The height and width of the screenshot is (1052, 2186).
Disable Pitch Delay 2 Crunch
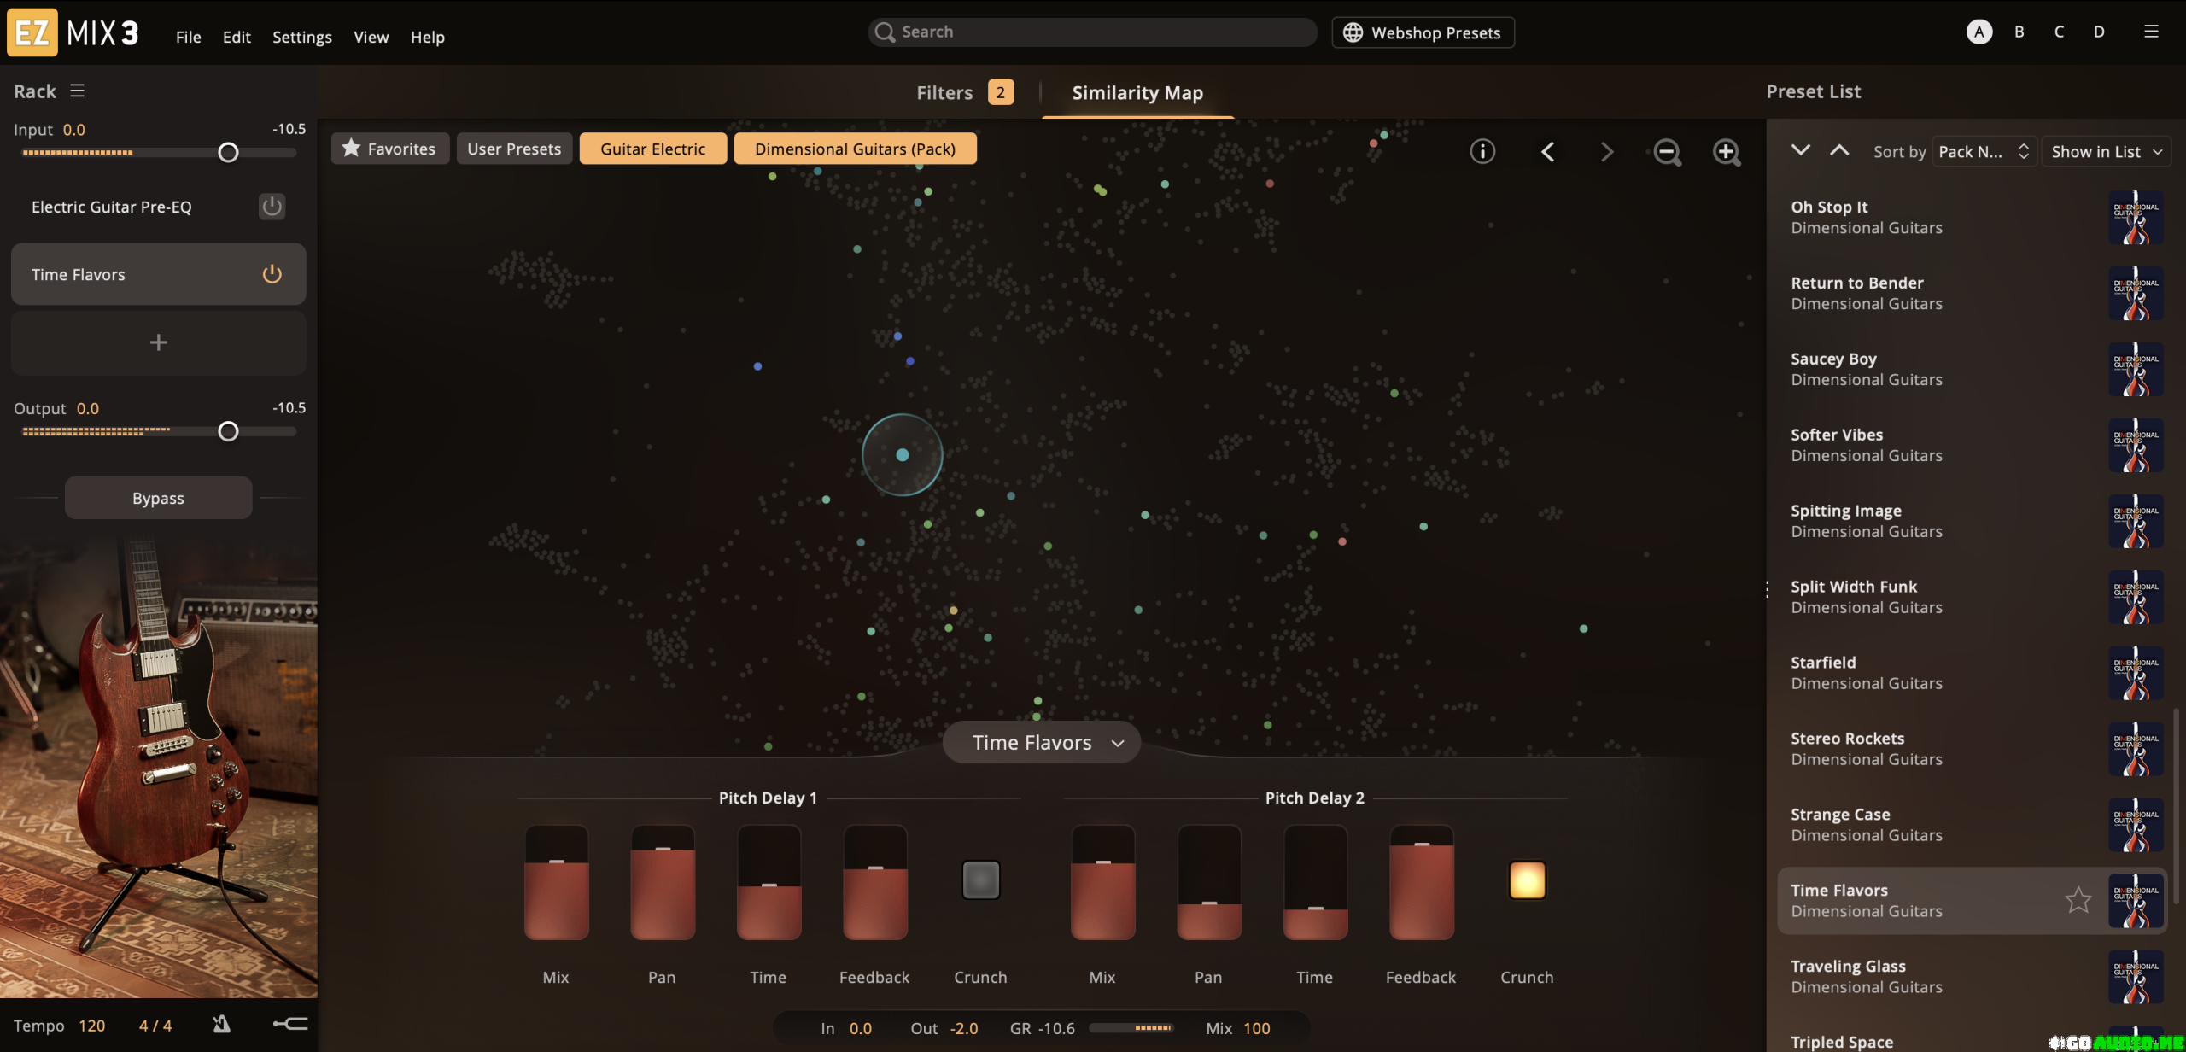tap(1527, 880)
